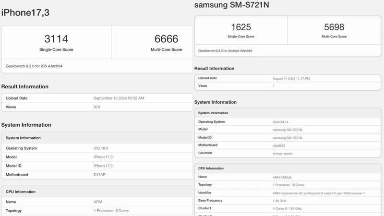Select "September 10 2024 05:52 AM" upload date
Screen dimensions: 384x216
(x=119, y=98)
